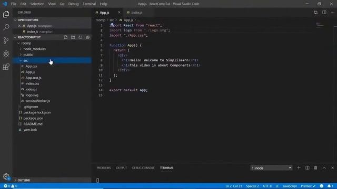Open README.md in file tree
The image size is (337, 189).
click(33, 124)
